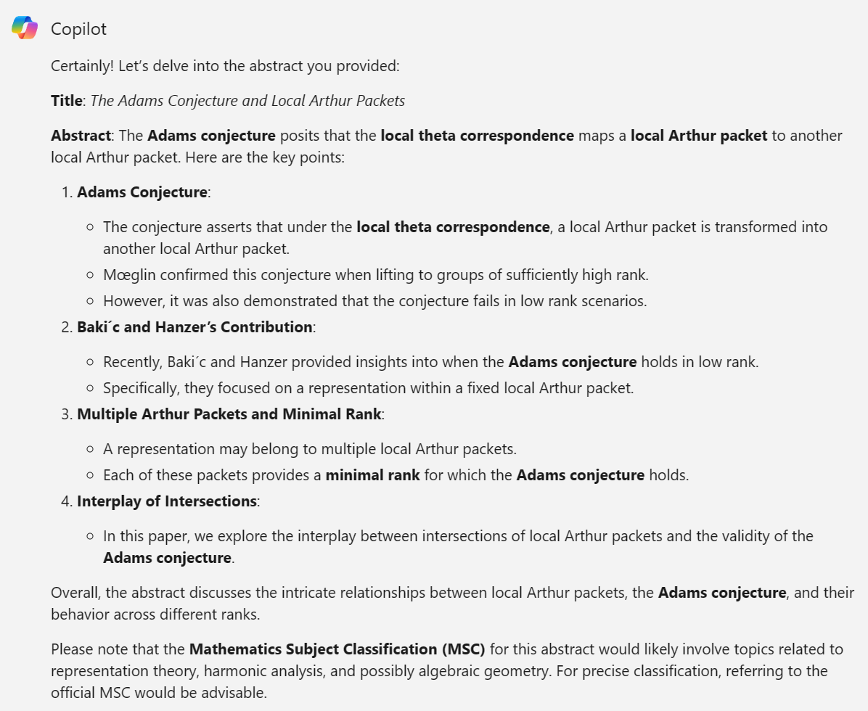This screenshot has width=868, height=711.
Task: Click the "Adams Conjecture" numbered heading
Action: pos(142,192)
